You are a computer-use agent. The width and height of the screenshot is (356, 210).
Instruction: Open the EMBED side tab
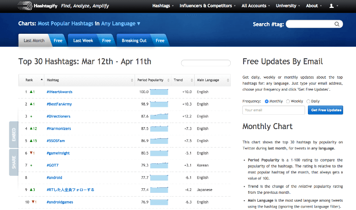point(13,135)
